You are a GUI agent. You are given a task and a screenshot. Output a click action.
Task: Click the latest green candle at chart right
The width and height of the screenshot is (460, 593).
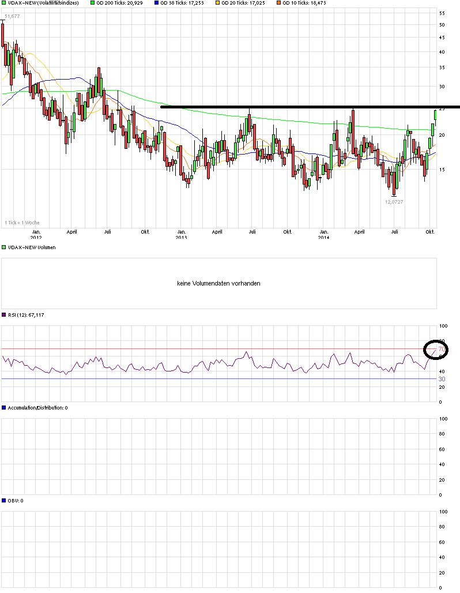point(435,115)
